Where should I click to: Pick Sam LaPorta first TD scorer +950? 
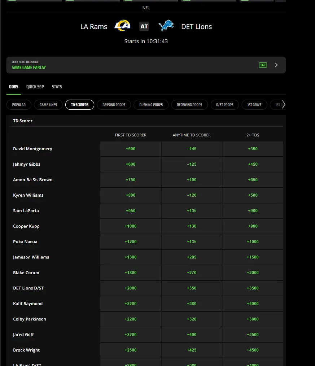131,211
